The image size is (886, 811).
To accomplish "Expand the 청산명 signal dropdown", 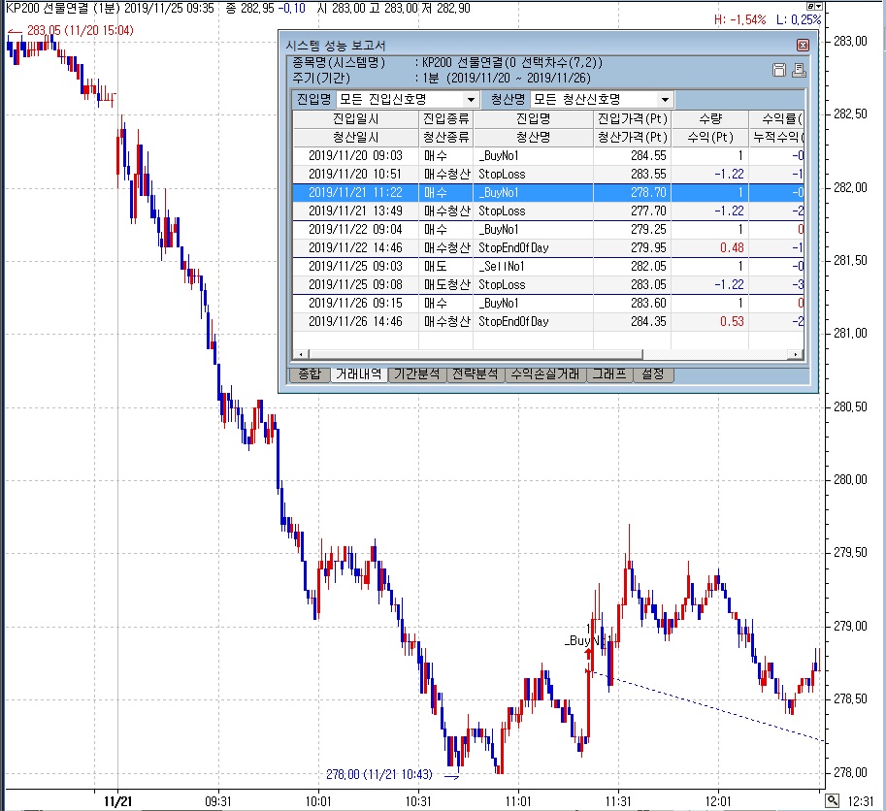I will 665,100.
